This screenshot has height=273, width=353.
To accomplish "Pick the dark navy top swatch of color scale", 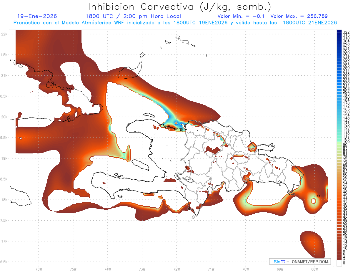I will (339, 31).
